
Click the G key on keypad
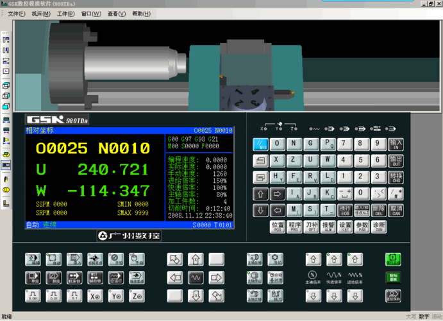tap(312, 144)
